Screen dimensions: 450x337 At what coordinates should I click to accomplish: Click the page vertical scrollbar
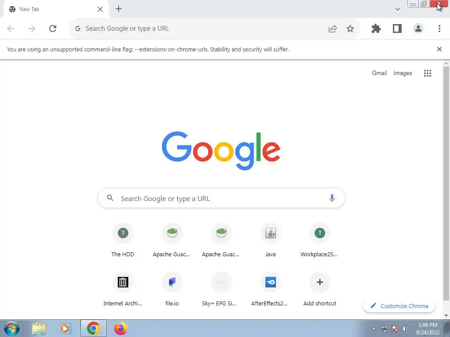click(x=446, y=183)
